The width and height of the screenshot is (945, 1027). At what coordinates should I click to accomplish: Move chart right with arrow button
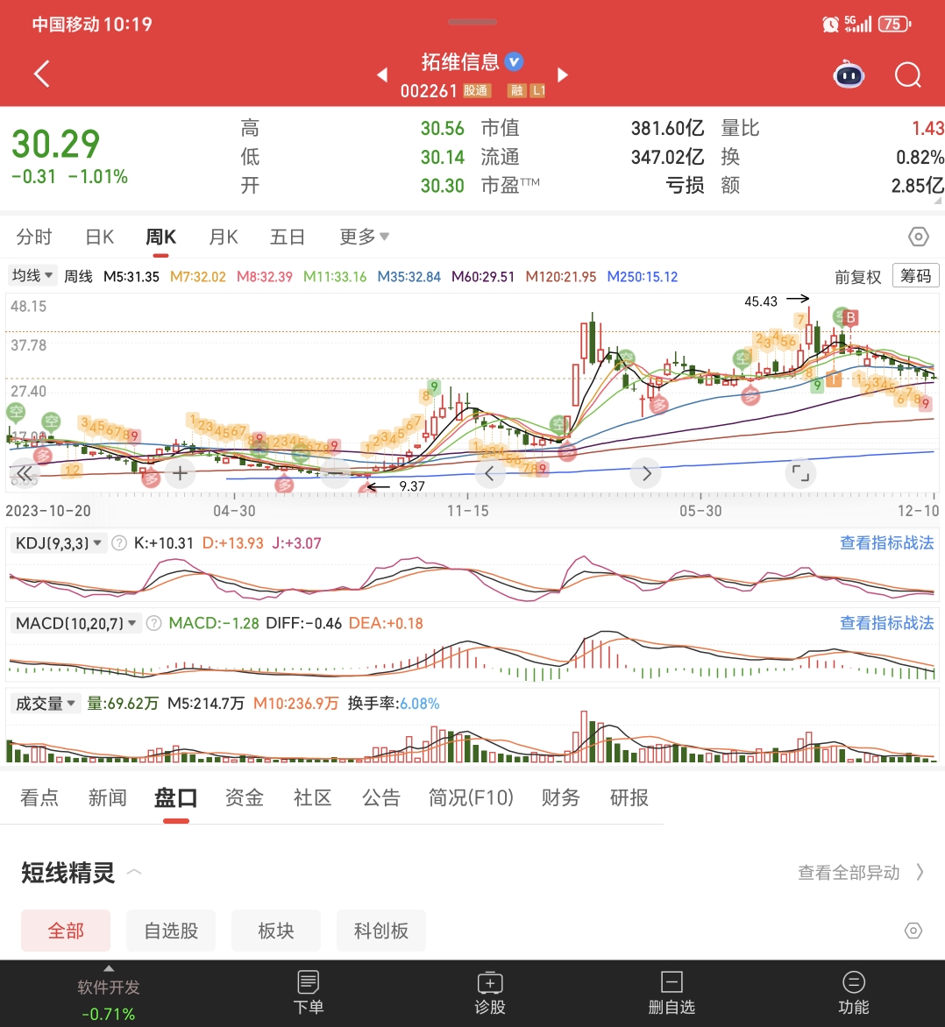tap(646, 473)
